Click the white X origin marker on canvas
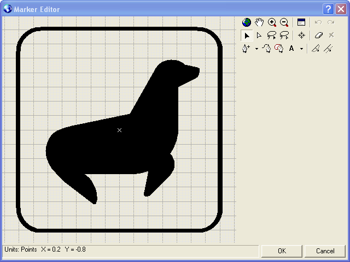The width and height of the screenshot is (350, 262). pos(119,130)
